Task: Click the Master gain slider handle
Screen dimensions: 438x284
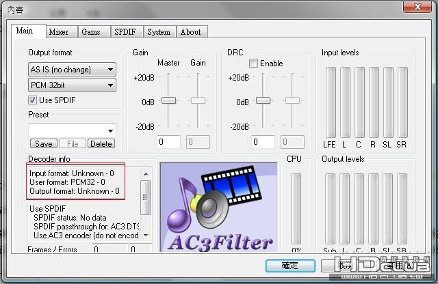Action: click(x=169, y=100)
